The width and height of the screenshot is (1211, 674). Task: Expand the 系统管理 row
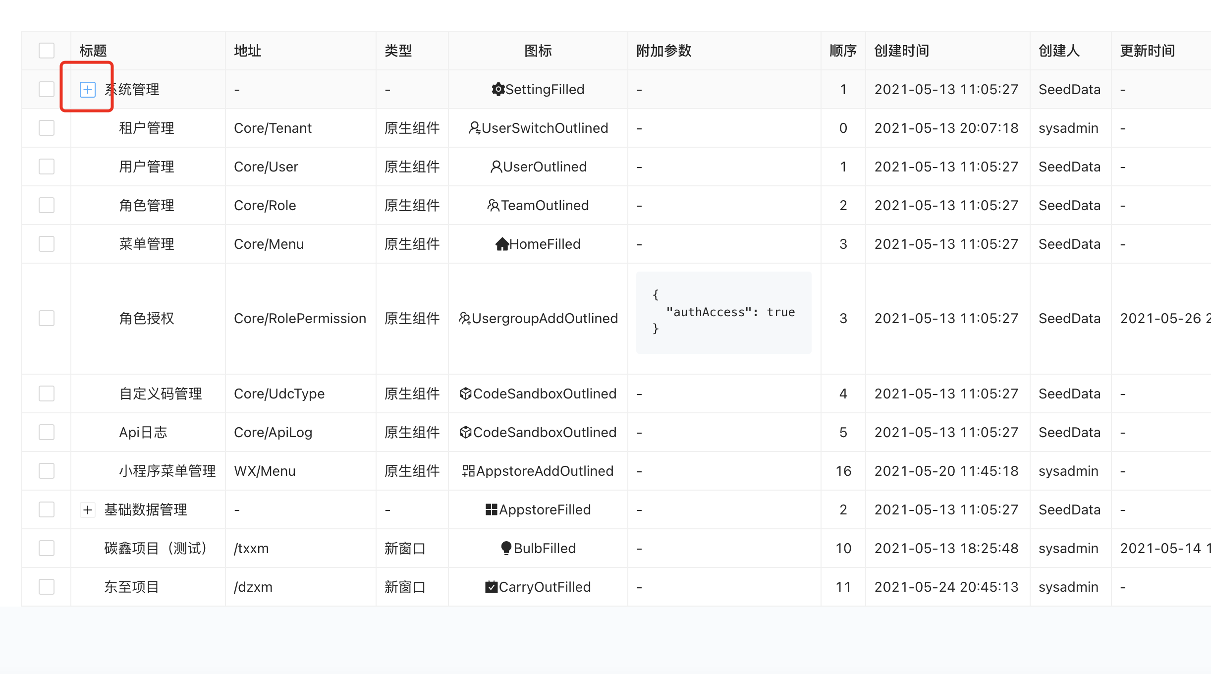point(88,90)
